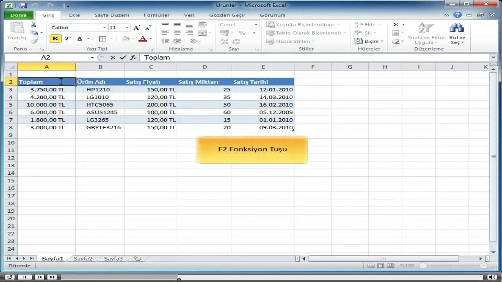Screen dimensions: 502x282
Task: Open the Genel number format dropdown
Action: [x=256, y=25]
